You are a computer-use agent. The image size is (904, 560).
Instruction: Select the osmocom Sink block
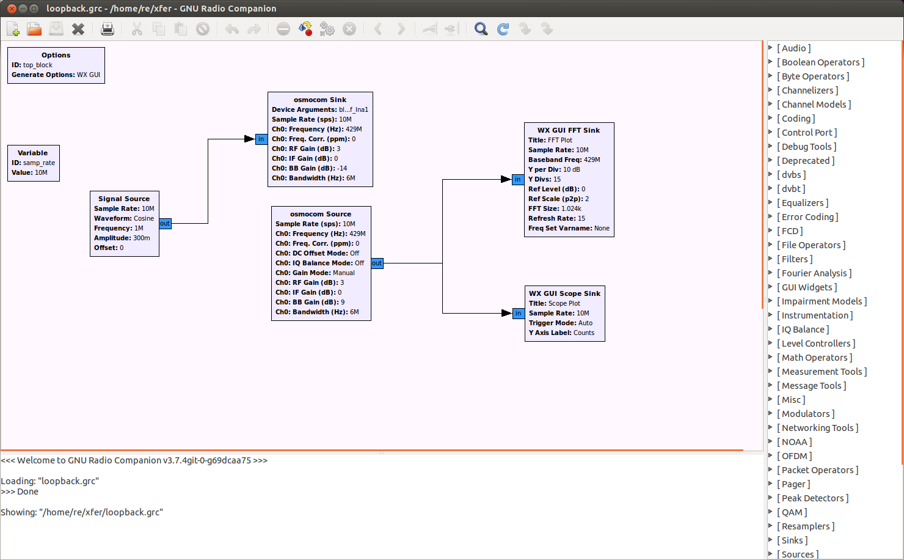pyautogui.click(x=320, y=139)
